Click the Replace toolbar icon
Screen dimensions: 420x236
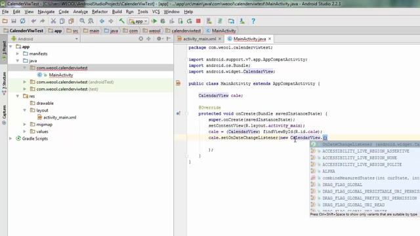[91, 21]
